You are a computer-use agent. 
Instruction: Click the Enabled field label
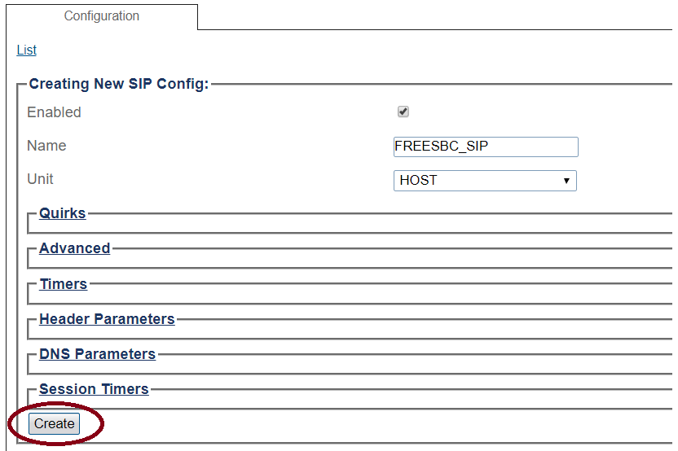[x=54, y=112]
